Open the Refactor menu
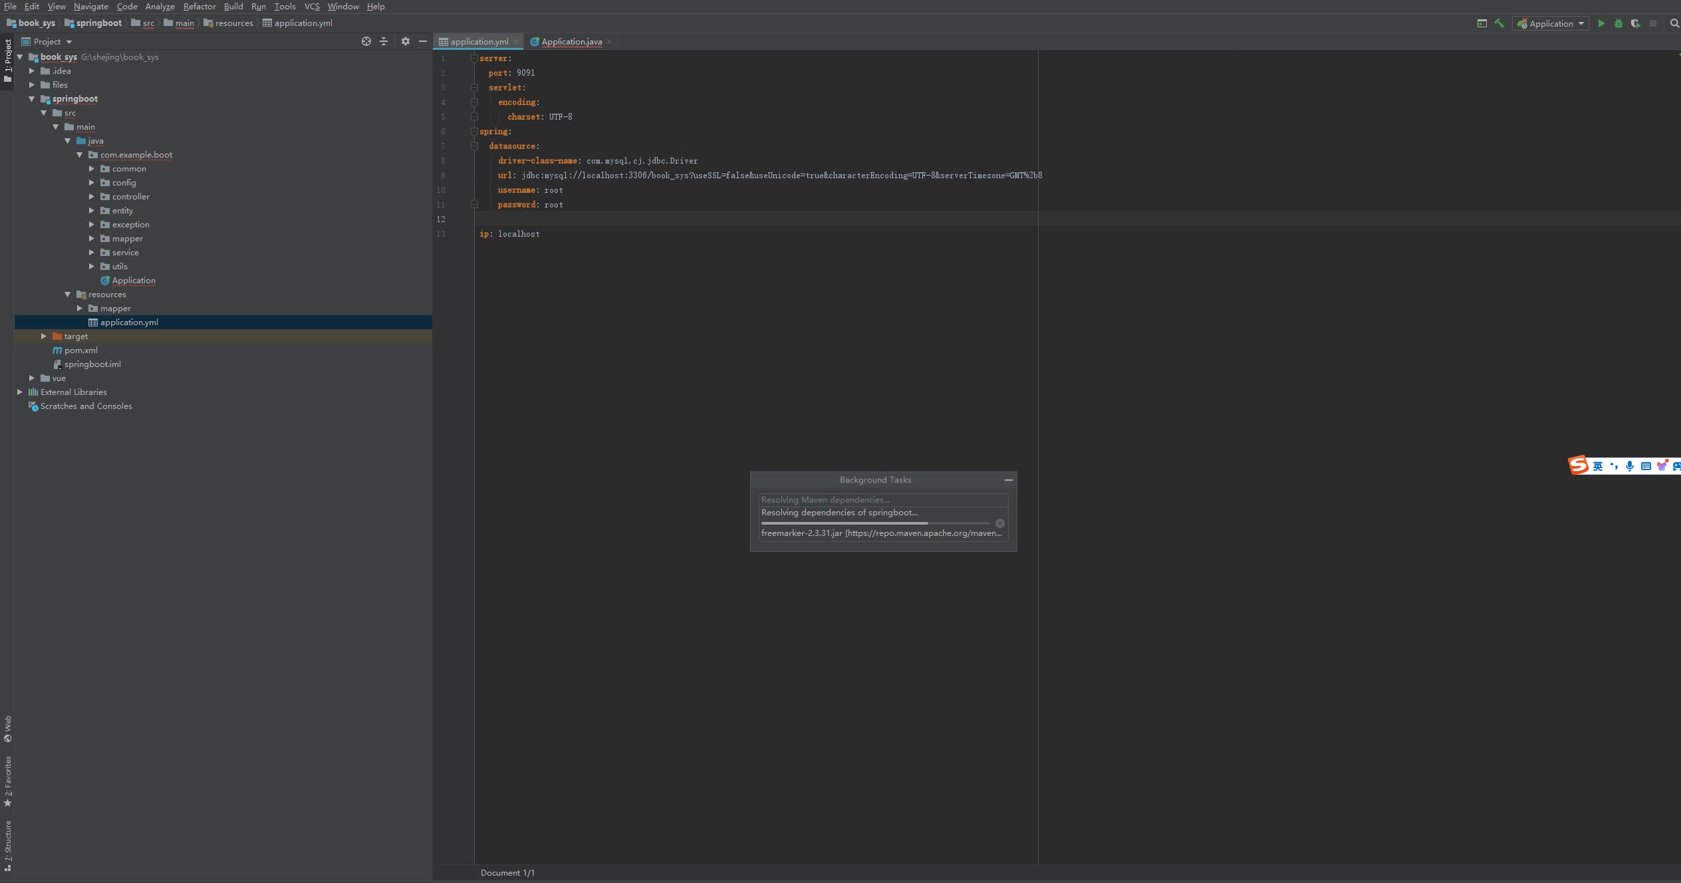The height and width of the screenshot is (883, 1681). point(199,7)
